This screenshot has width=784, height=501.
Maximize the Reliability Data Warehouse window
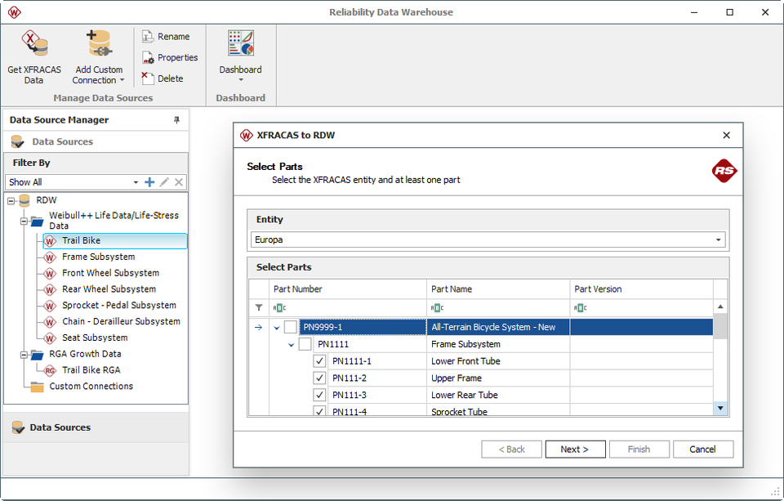pyautogui.click(x=729, y=12)
